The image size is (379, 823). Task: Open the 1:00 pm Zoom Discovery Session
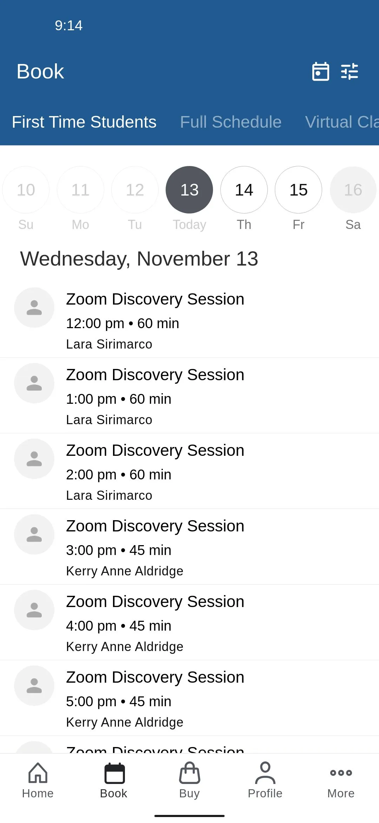click(x=189, y=395)
